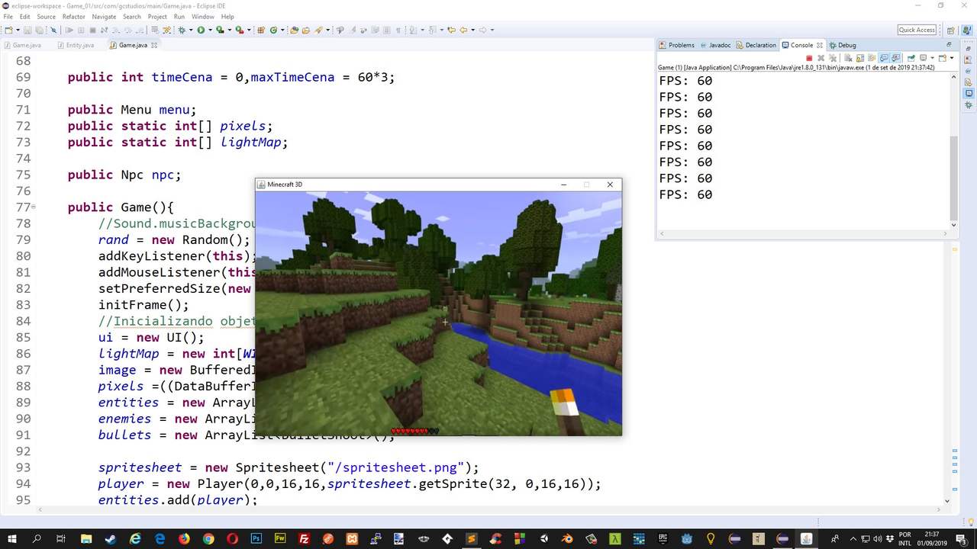Click the line 93 spritesheet code text

tap(289, 467)
